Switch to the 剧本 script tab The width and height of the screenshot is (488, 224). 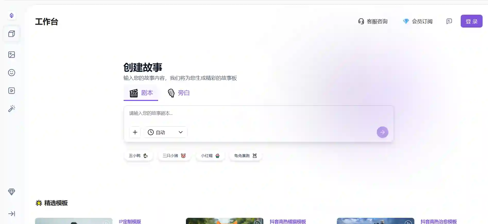tap(141, 93)
